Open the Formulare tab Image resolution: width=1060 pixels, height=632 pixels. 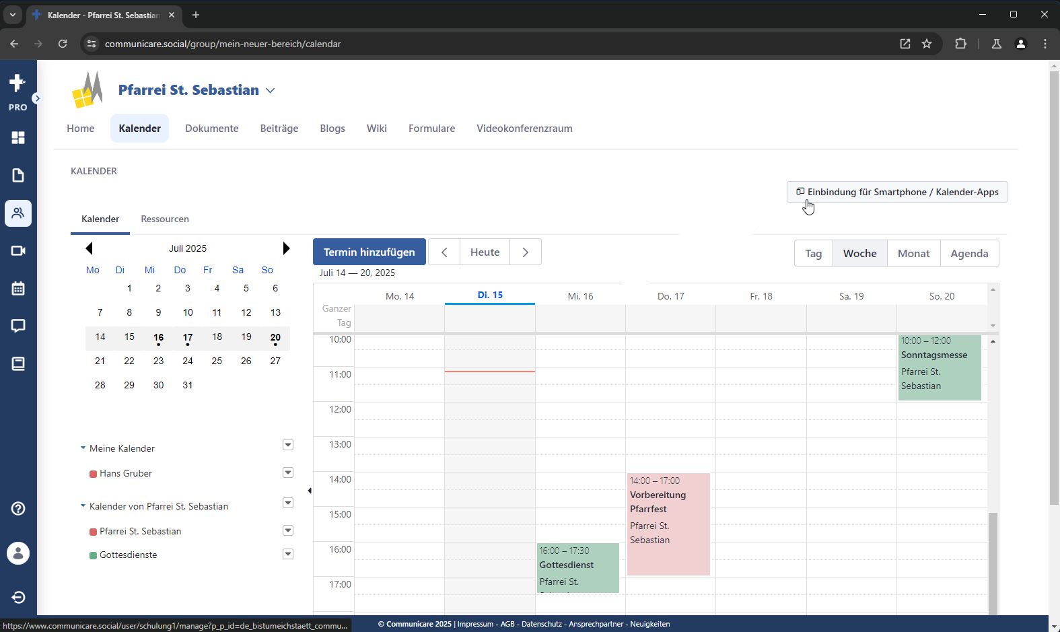click(432, 129)
